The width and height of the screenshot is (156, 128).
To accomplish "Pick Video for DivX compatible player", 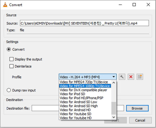I will pyautogui.click(x=83, y=90).
